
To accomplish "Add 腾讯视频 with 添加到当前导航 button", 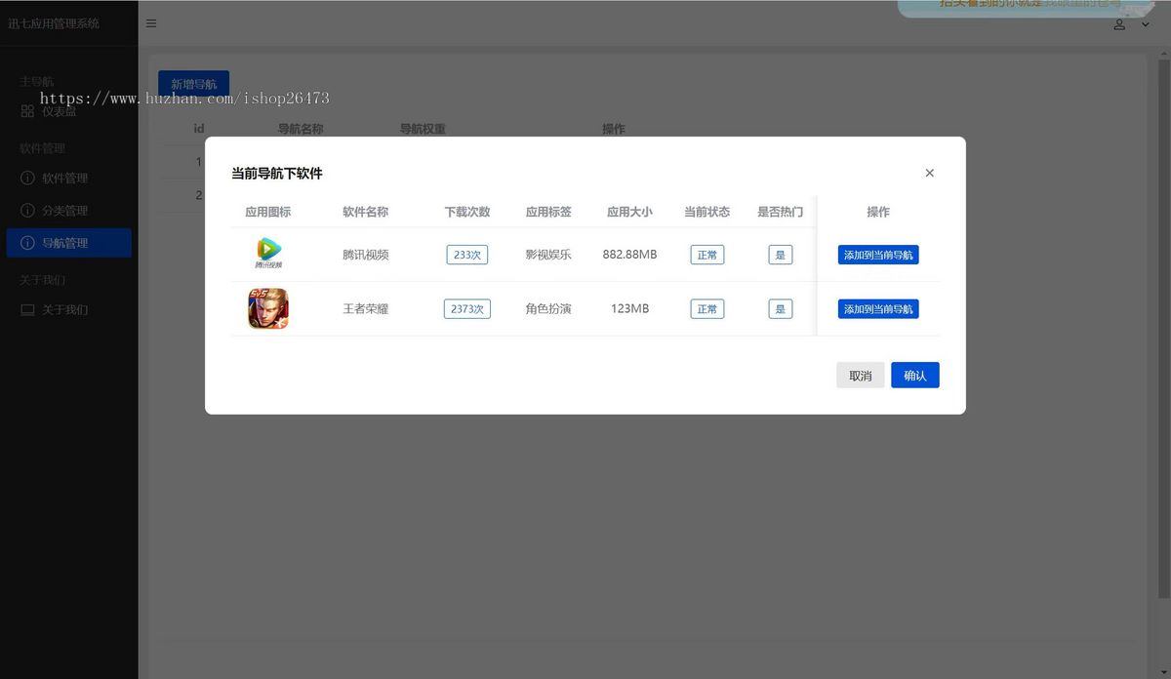I will (x=878, y=255).
